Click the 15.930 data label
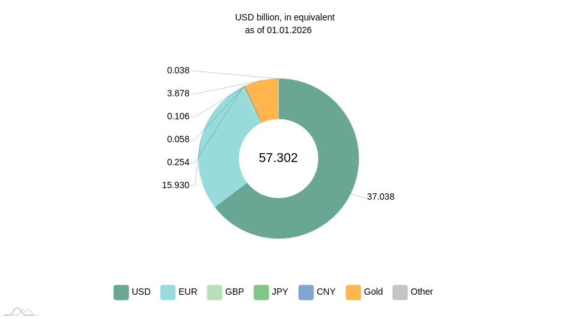Image resolution: width=570 pixels, height=319 pixels. (x=175, y=185)
